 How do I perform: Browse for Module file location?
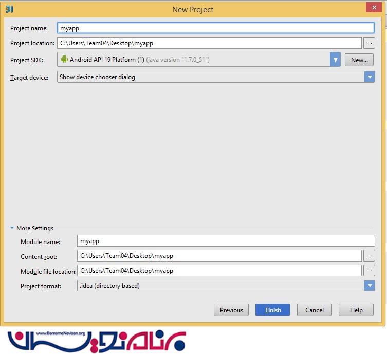[369, 271]
